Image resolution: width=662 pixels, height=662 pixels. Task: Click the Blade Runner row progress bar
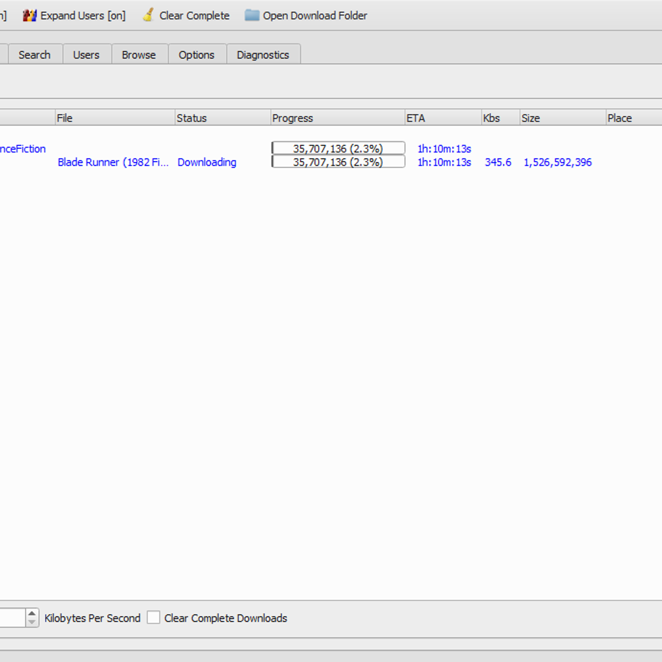[x=338, y=162]
